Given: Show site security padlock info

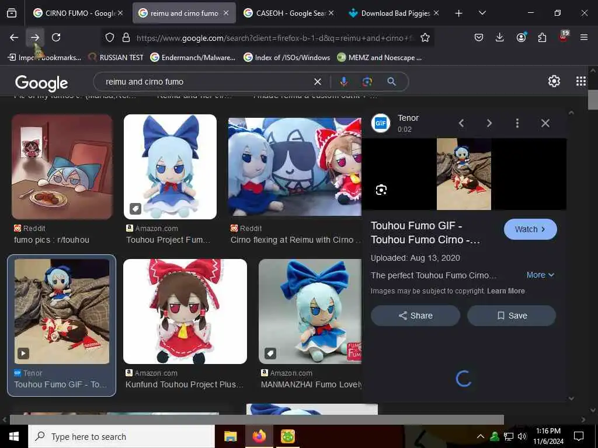Looking at the screenshot, I should coord(126,38).
